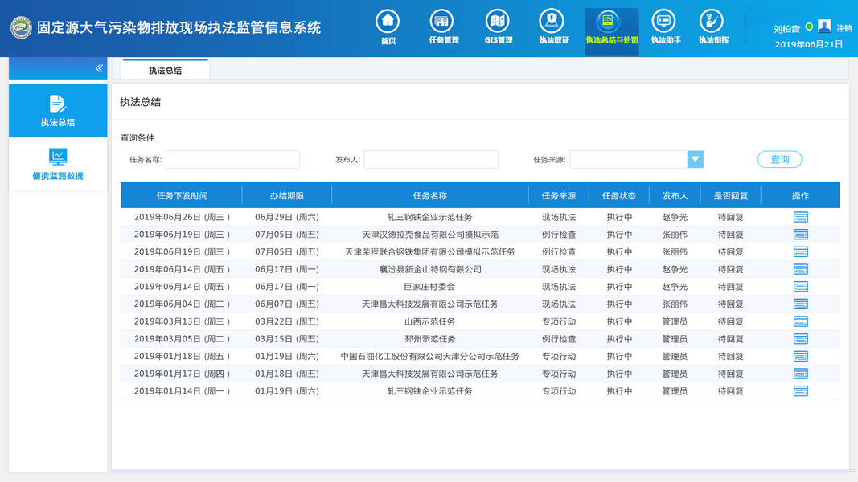Click the 发布人 column header
This screenshot has height=482, width=858.
[x=675, y=196]
